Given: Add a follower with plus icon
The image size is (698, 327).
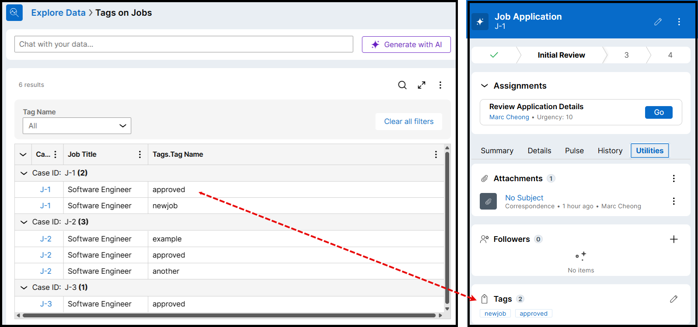Looking at the screenshot, I should [x=674, y=239].
